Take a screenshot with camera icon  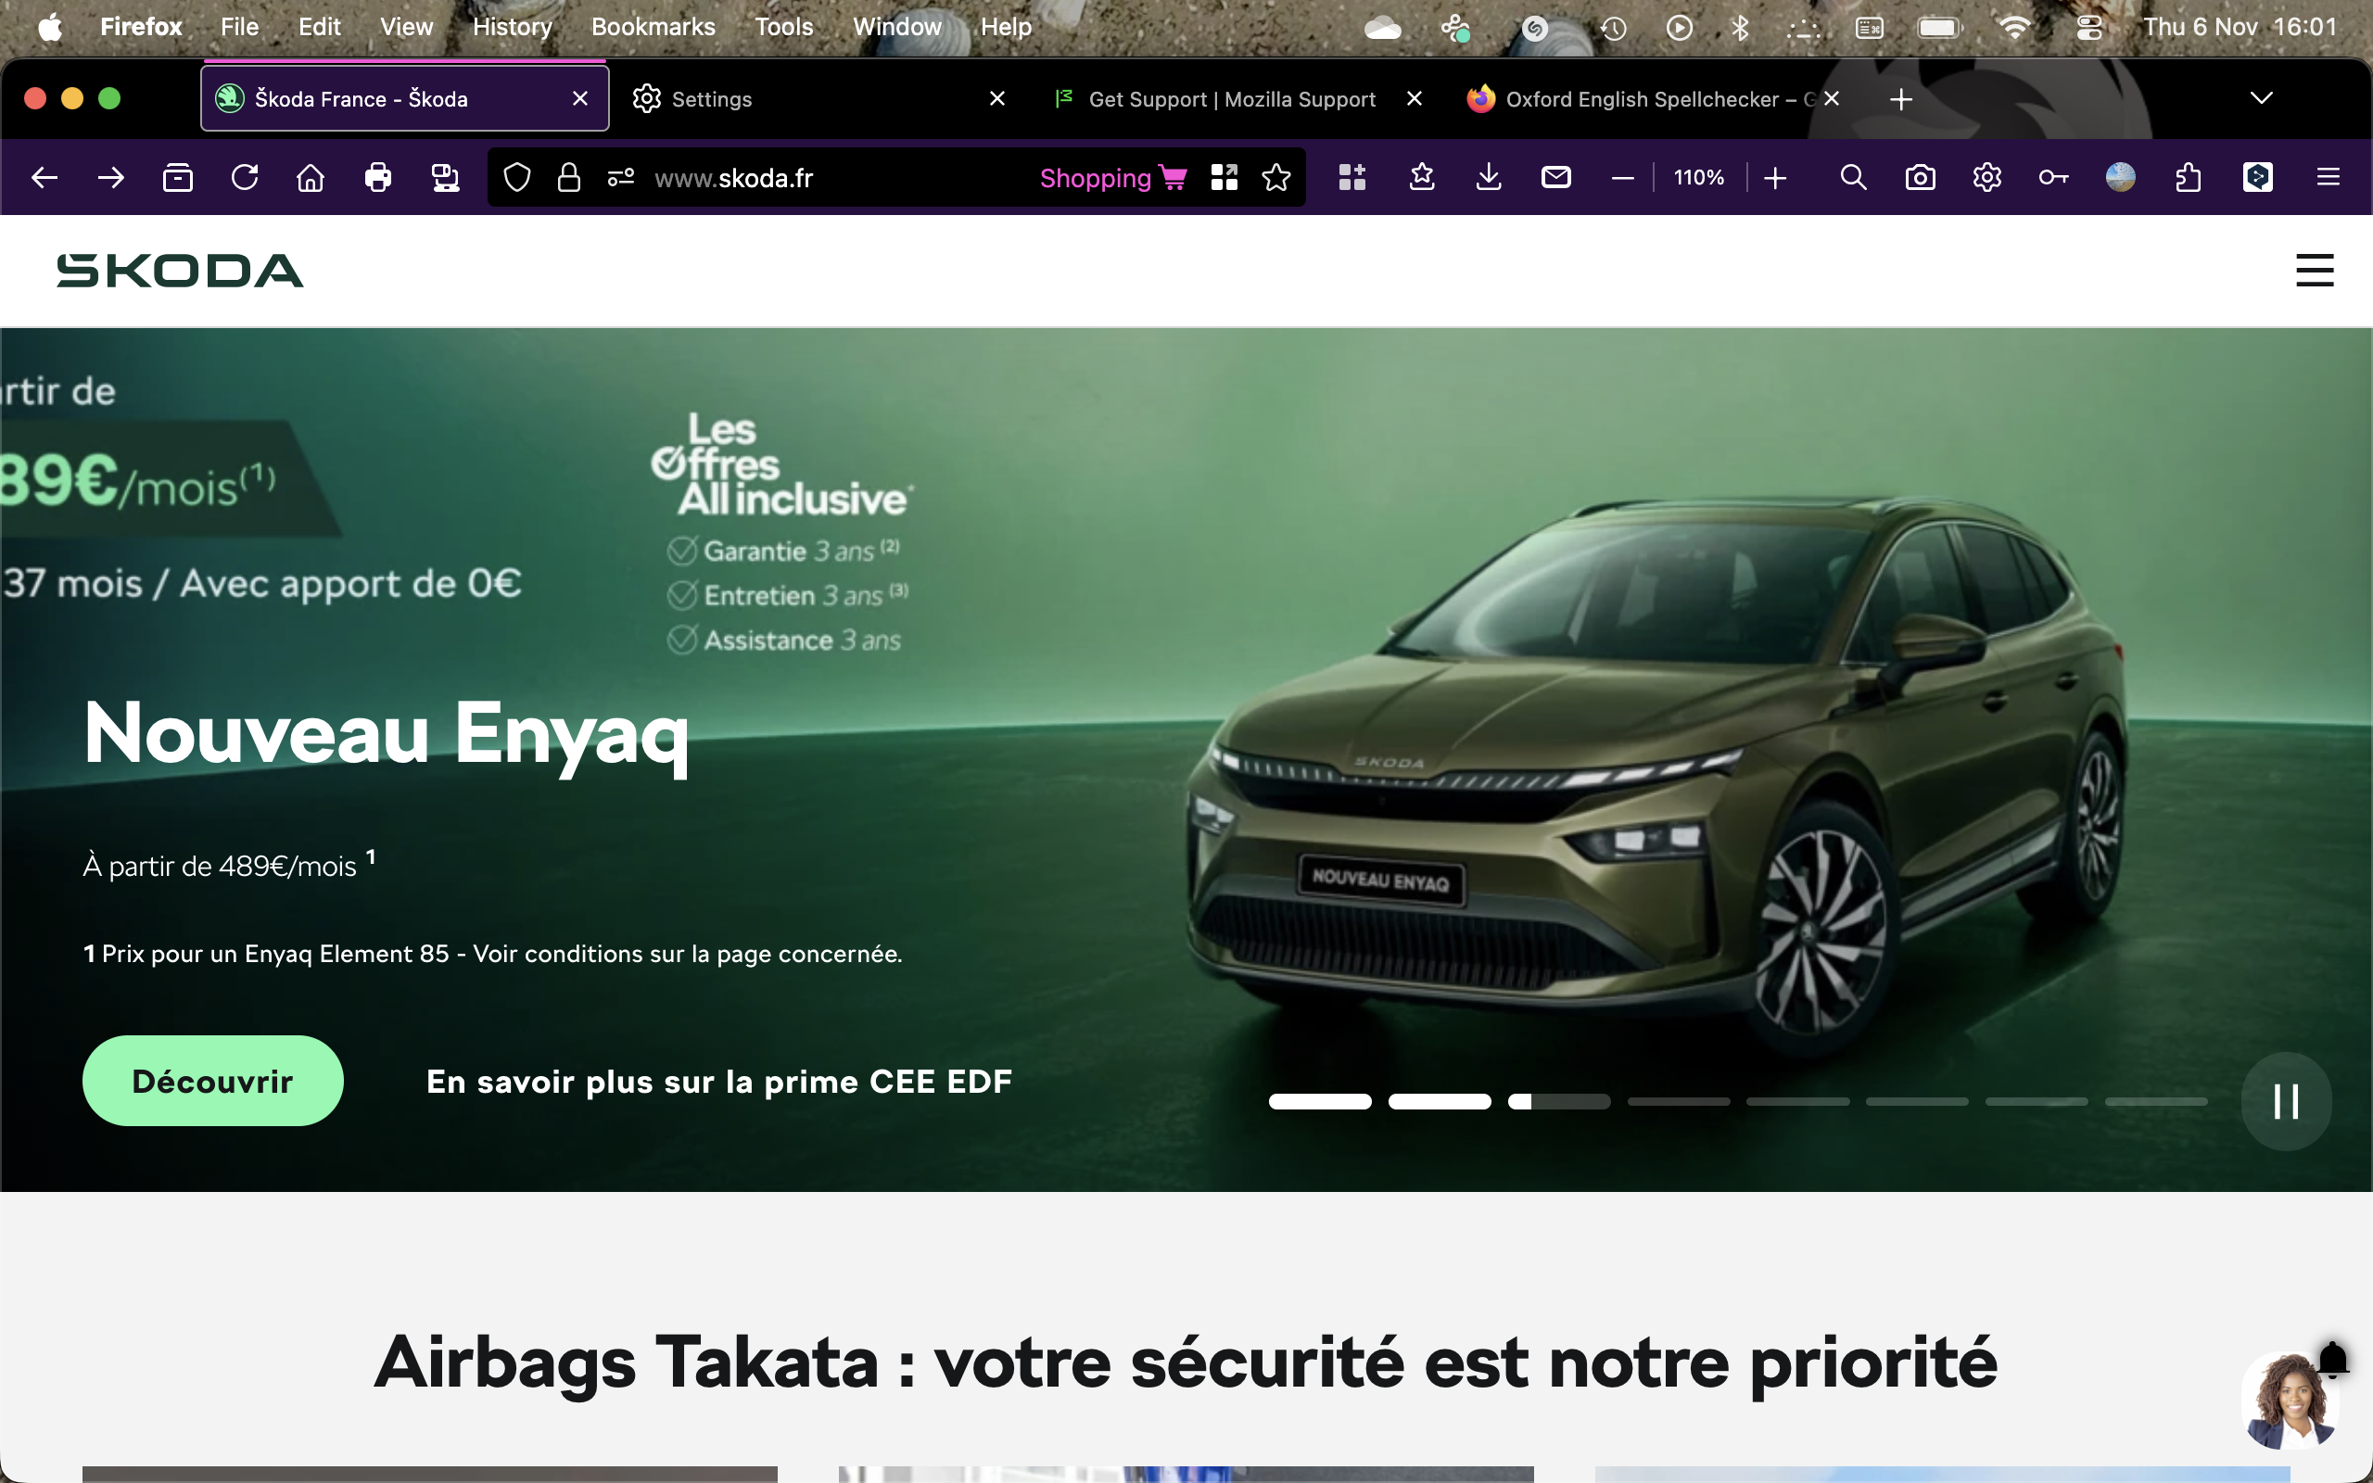pos(1919,178)
